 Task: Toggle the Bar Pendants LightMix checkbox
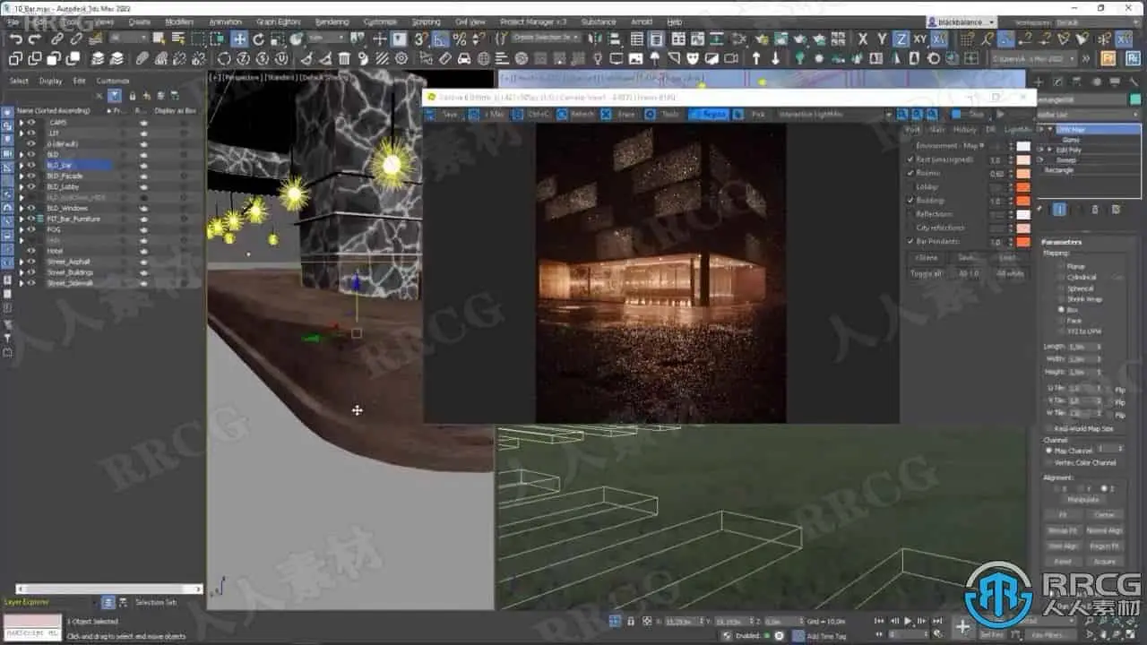coord(910,242)
